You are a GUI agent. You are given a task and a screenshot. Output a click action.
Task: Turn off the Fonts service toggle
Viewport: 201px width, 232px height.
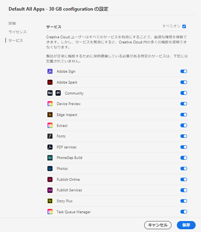184,136
